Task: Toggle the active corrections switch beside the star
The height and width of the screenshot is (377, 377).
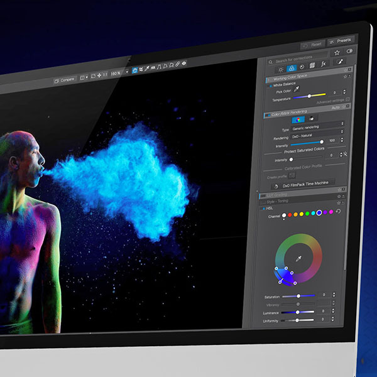Action: coord(349,51)
